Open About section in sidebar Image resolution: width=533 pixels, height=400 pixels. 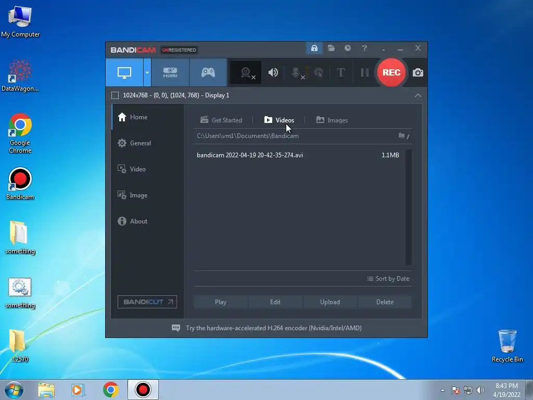(147, 221)
